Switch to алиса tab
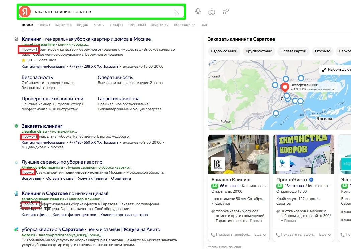Image resolution: width=351 pixels, height=249 pixels. tap(44, 25)
